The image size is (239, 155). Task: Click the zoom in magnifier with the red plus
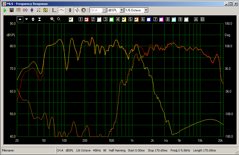tap(53, 19)
